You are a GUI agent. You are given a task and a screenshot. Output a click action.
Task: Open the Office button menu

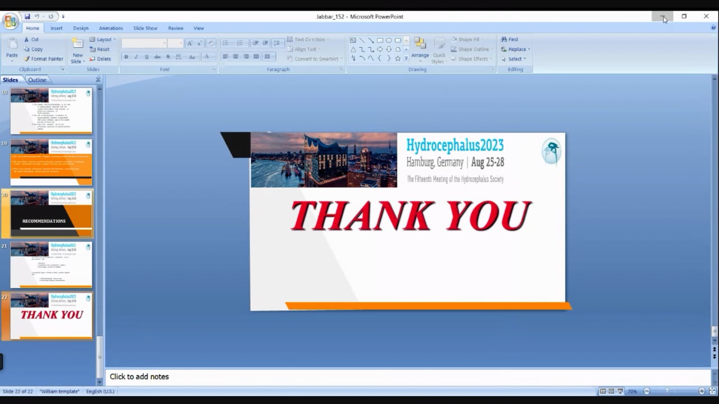(x=10, y=21)
